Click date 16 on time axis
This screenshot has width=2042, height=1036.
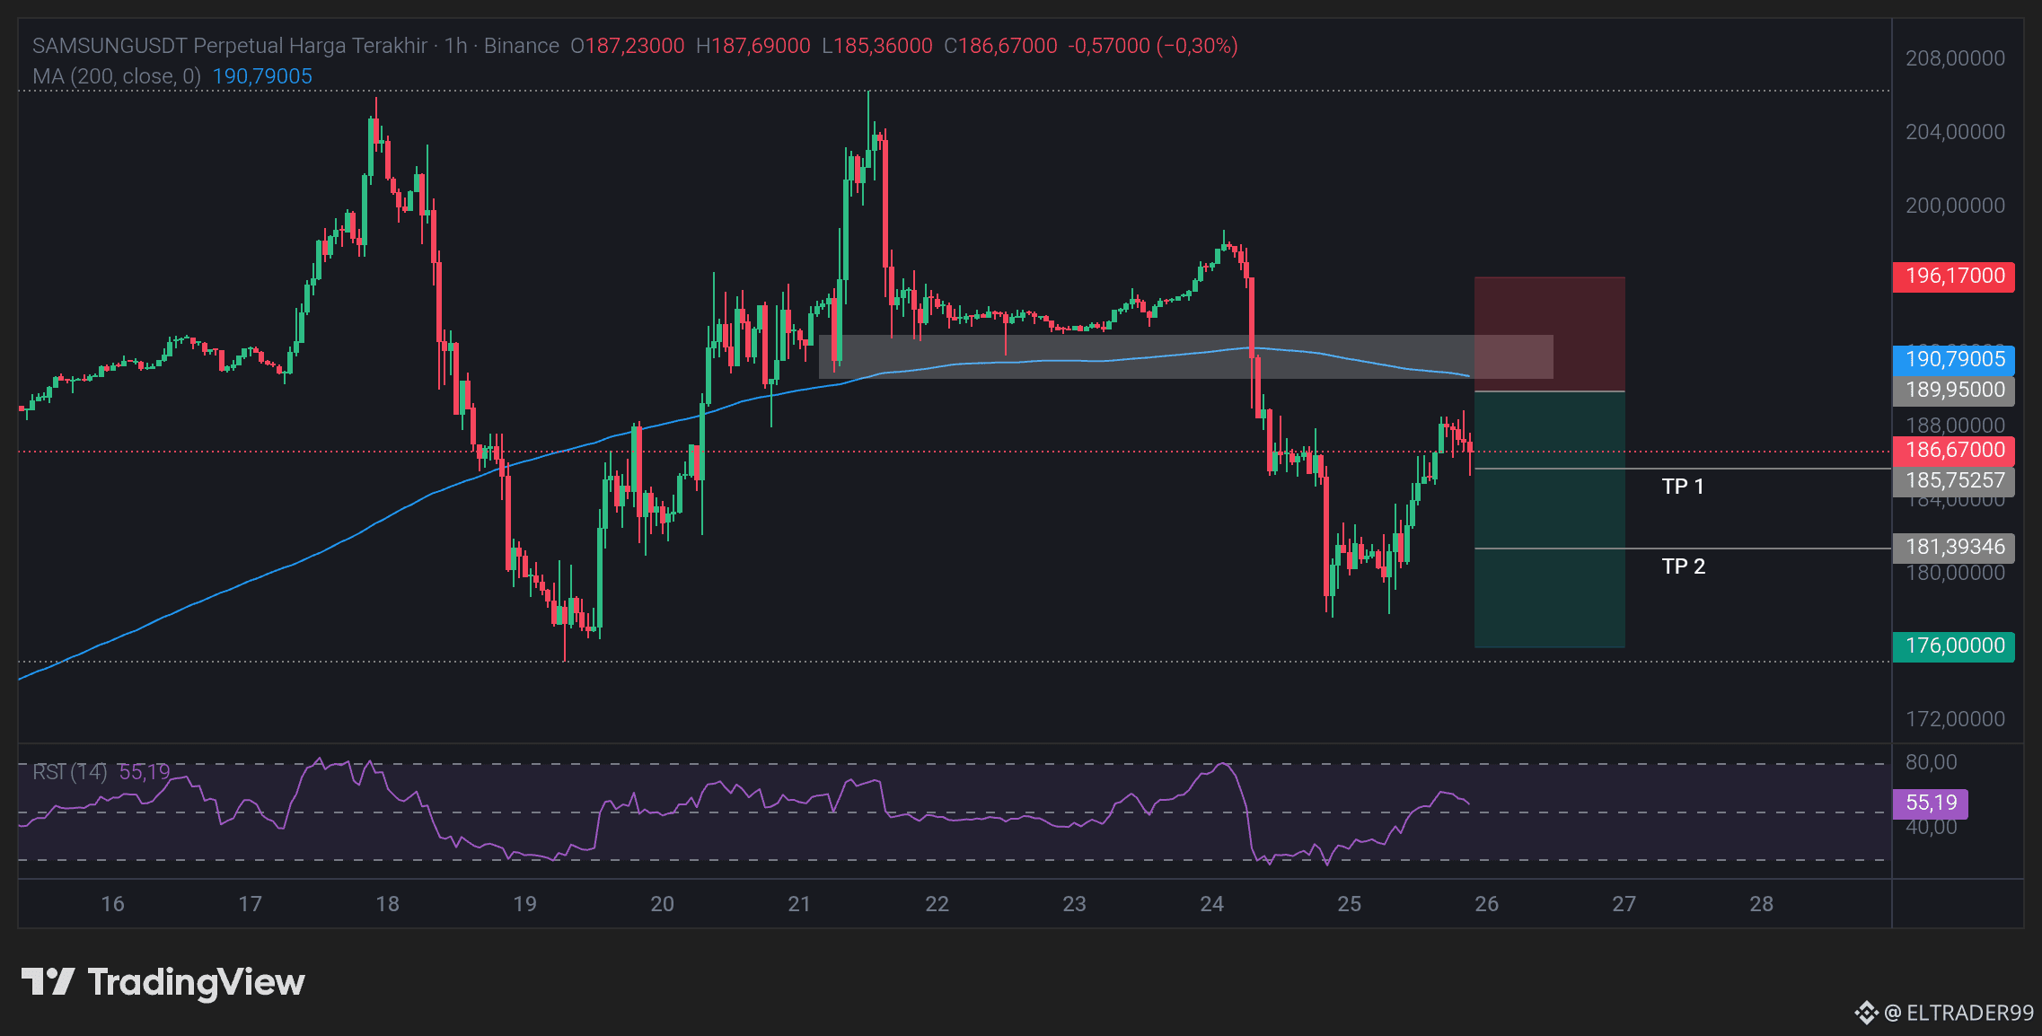(112, 904)
